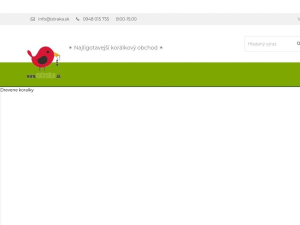Select the 8:00-15:00 opening hours text
The height and width of the screenshot is (225, 300).
126,19
